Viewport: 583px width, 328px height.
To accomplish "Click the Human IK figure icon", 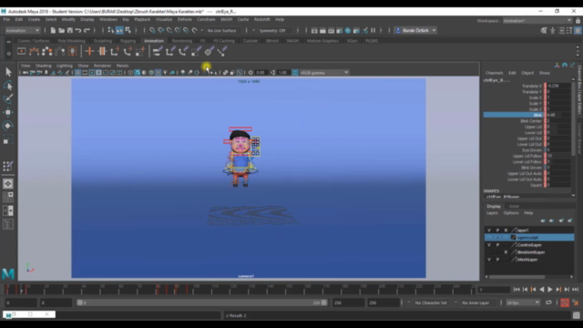I will pyautogui.click(x=553, y=30).
